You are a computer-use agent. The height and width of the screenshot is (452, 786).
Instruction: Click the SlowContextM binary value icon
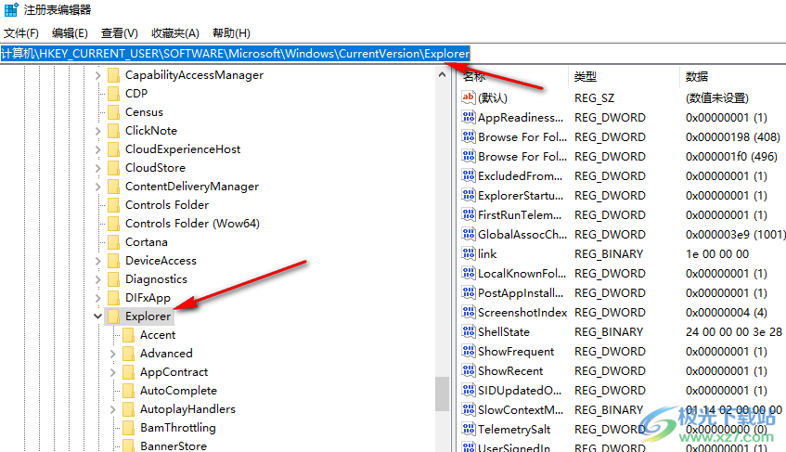[x=469, y=410]
